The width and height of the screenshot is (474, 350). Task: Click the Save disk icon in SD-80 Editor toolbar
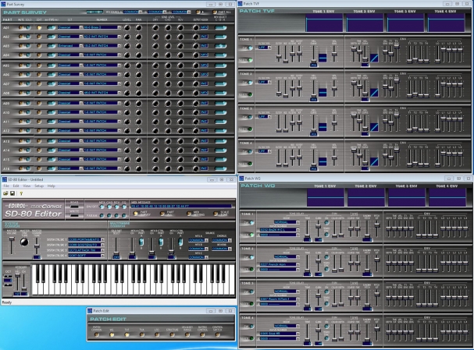(x=12, y=193)
